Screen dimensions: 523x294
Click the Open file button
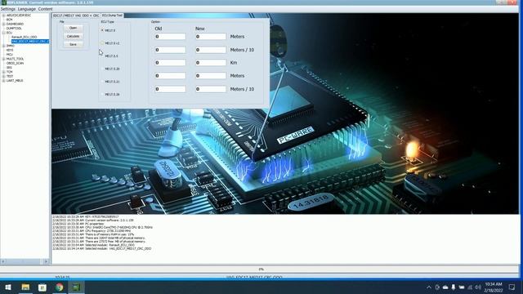(x=73, y=28)
